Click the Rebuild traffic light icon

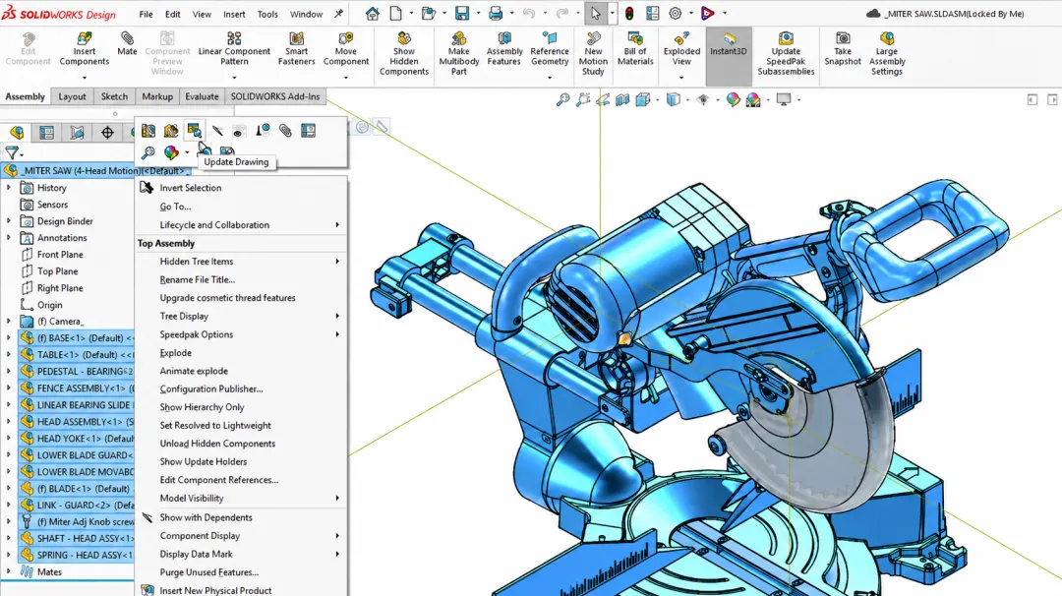click(629, 14)
